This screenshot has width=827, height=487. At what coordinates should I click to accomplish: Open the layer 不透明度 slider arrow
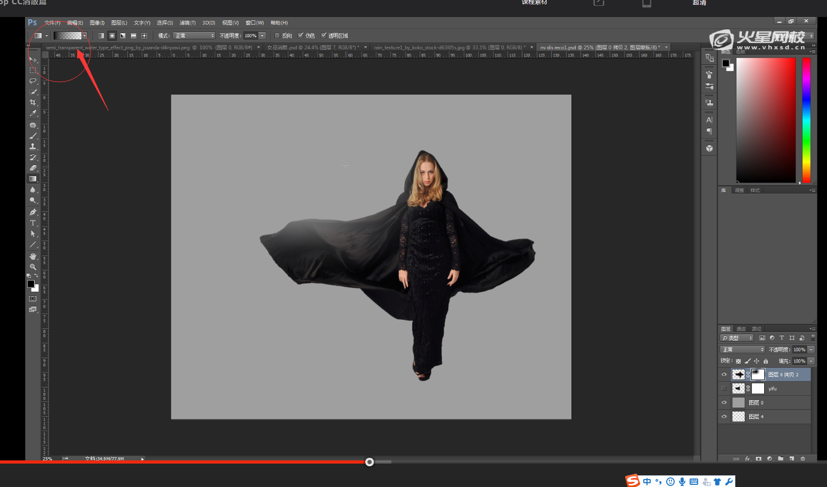(x=811, y=350)
